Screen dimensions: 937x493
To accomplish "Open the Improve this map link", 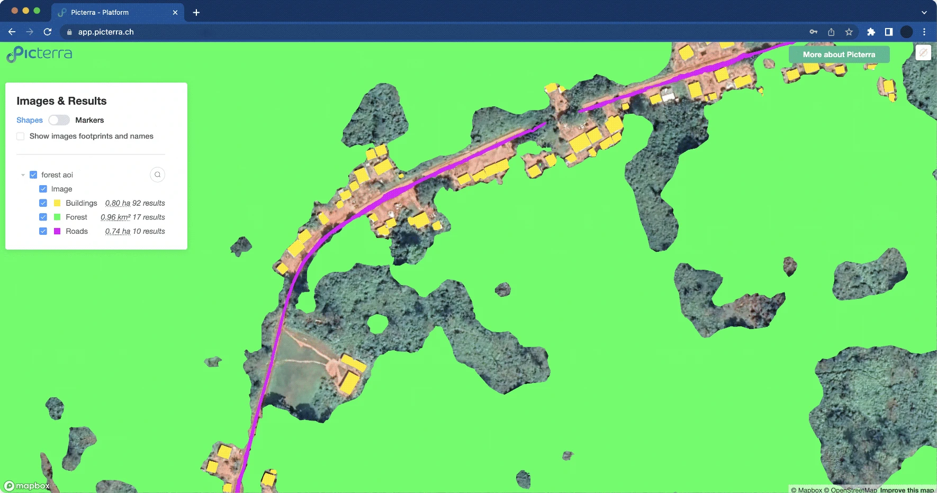I will coord(907,490).
